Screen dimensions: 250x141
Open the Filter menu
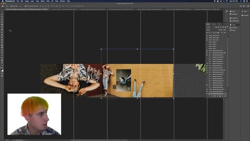(x=48, y=1)
